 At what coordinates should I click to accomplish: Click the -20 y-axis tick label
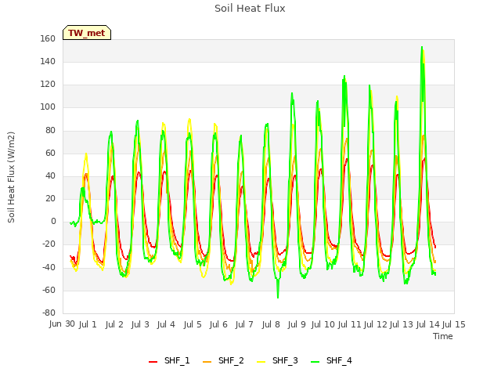49,244
